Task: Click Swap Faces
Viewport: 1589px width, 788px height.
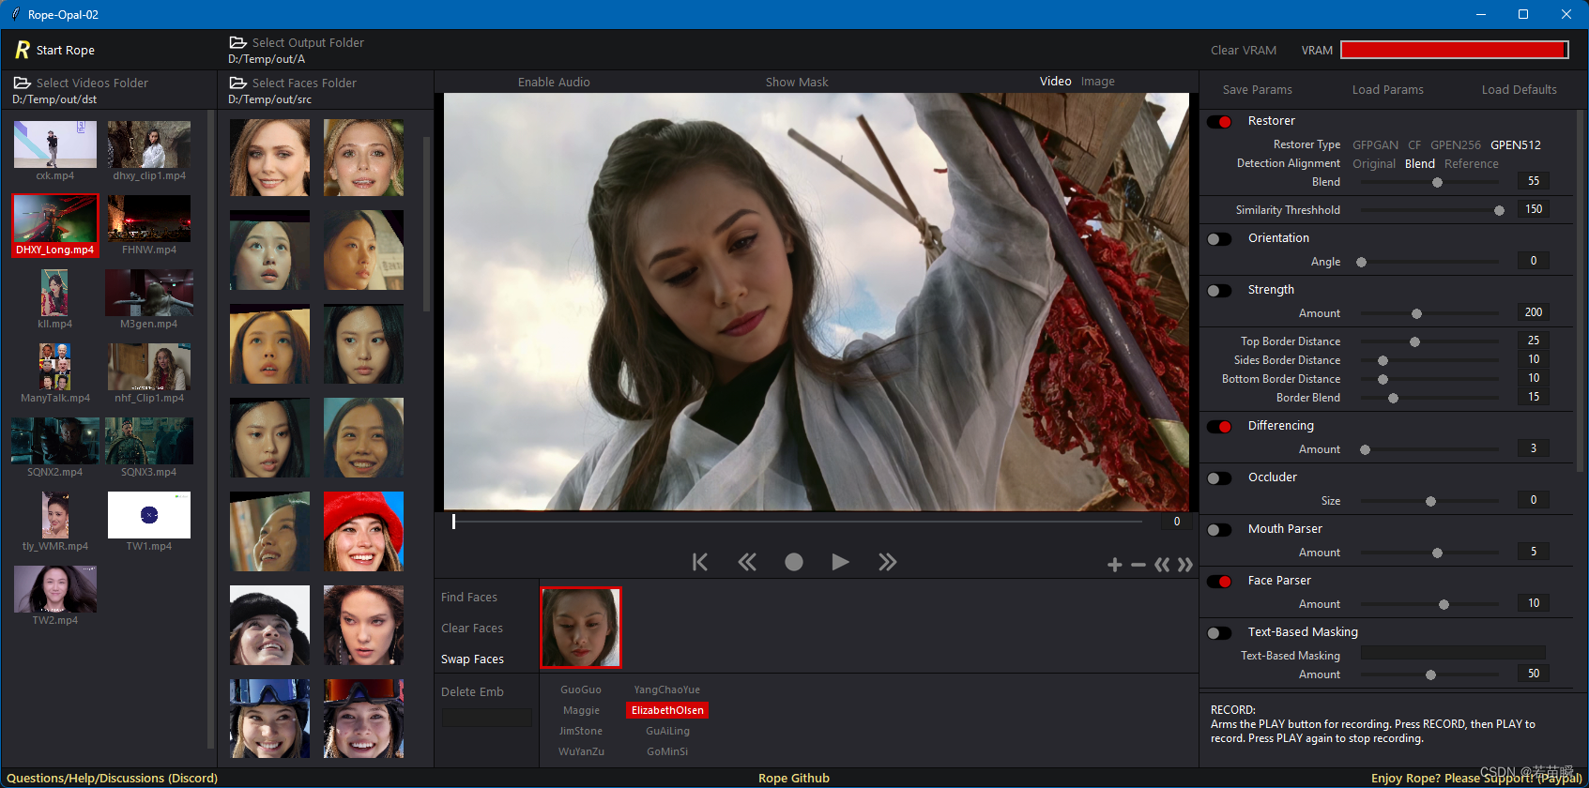Action: coord(472,659)
